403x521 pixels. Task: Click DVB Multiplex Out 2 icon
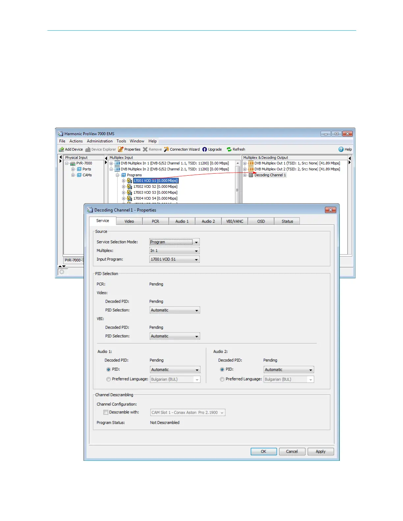click(x=251, y=169)
